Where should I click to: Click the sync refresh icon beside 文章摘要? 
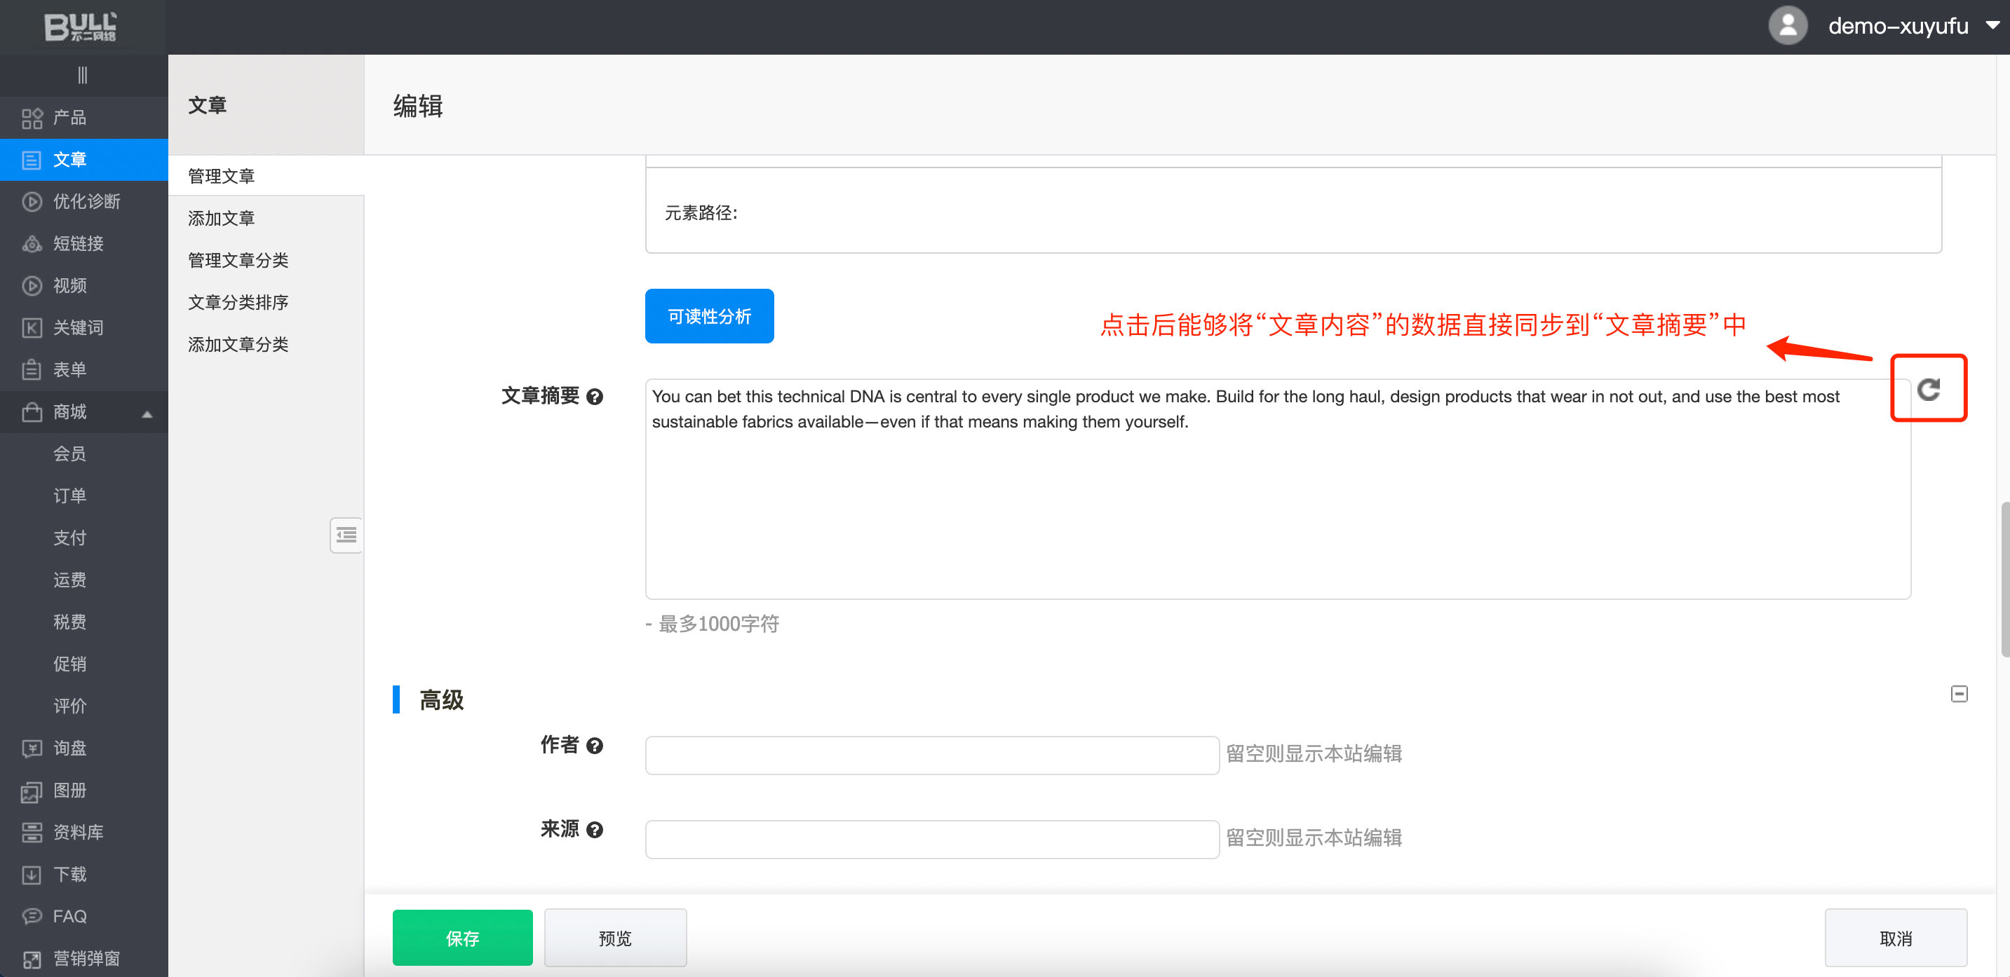[1928, 389]
